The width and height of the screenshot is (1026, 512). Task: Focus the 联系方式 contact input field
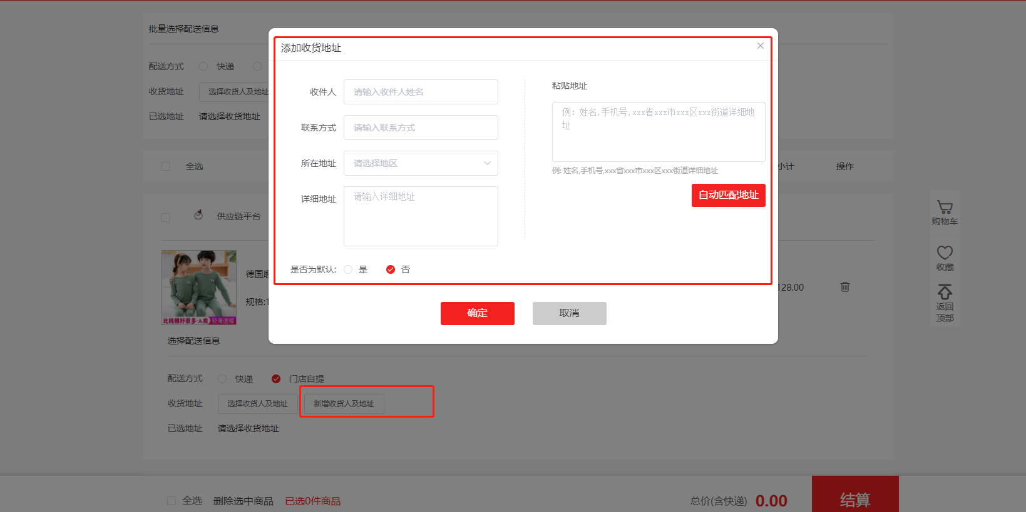point(421,128)
